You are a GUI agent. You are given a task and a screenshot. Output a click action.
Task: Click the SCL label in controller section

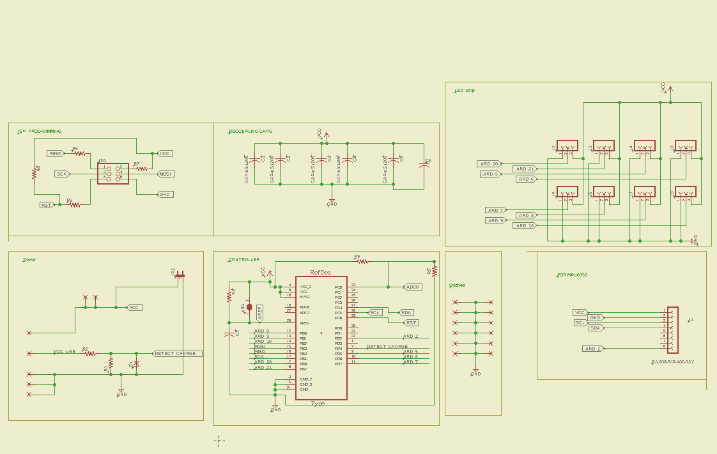pos(375,313)
